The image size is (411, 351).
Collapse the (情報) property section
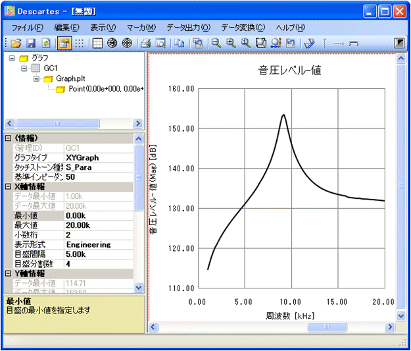click(8, 138)
